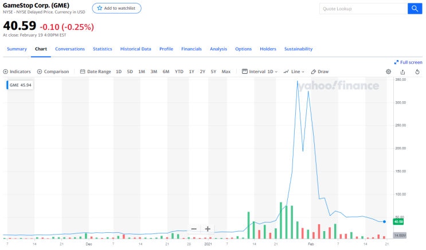Click the Full screen link
Screen dimensions: 426x250
click(408, 62)
